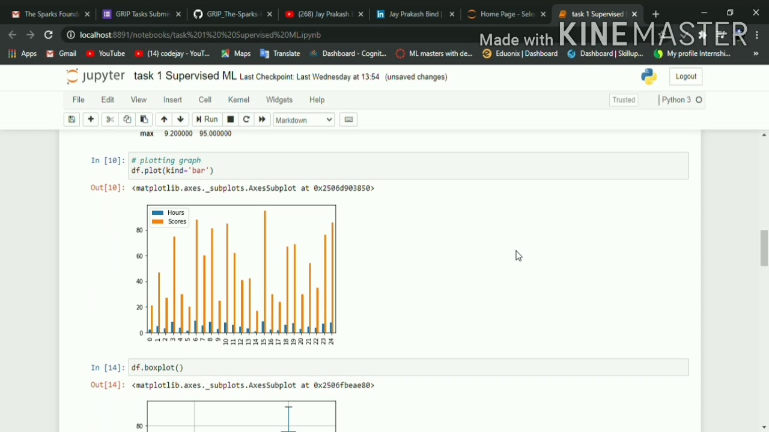
Task: Save the notebook with the floppy disk icon
Action: [x=71, y=119]
